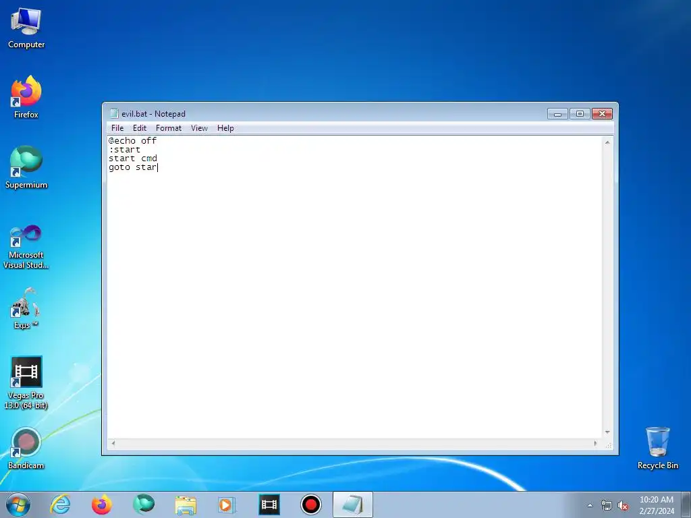This screenshot has height=518, width=691.
Task: Open the network status tray icon
Action: (x=607, y=506)
